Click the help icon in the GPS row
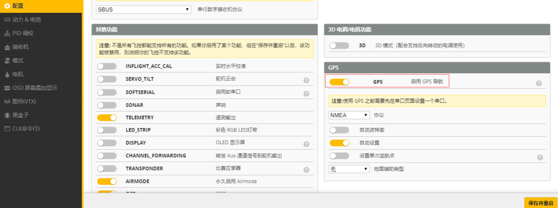 coord(539,83)
